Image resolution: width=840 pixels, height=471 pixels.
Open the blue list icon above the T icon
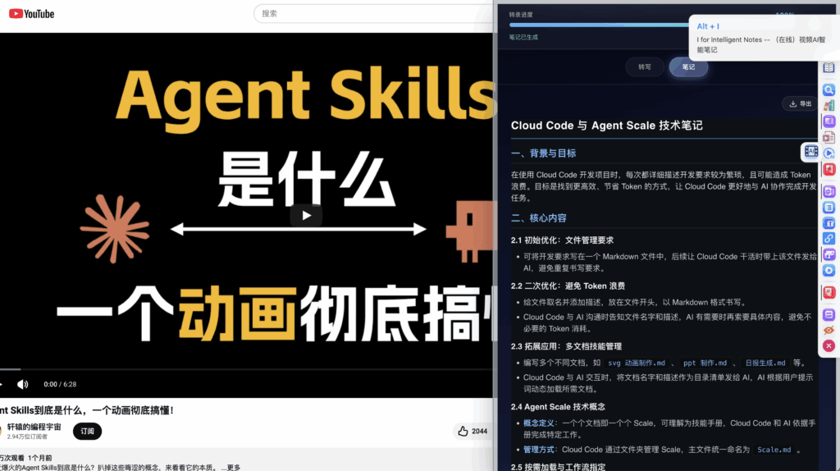click(x=829, y=208)
